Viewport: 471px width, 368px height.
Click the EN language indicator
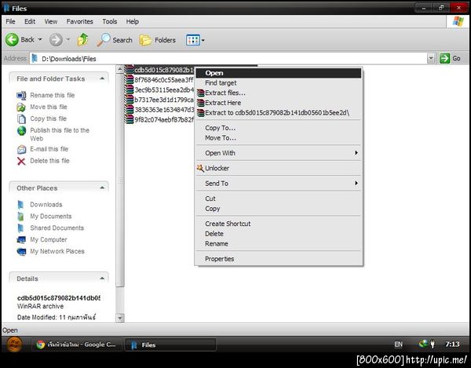pos(398,344)
